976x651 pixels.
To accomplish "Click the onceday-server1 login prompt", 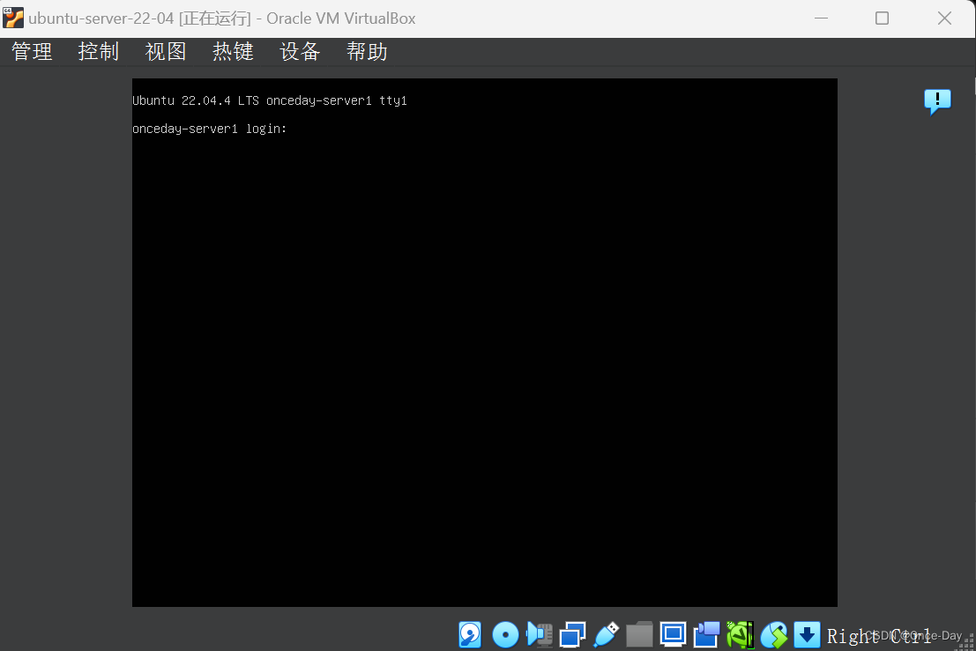I will (209, 129).
